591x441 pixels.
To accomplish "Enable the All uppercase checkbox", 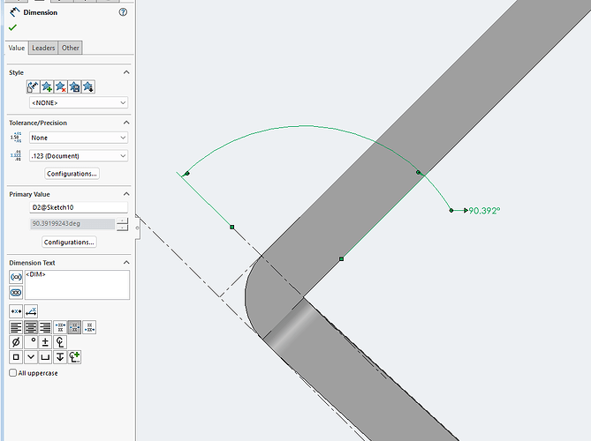I will pos(12,373).
